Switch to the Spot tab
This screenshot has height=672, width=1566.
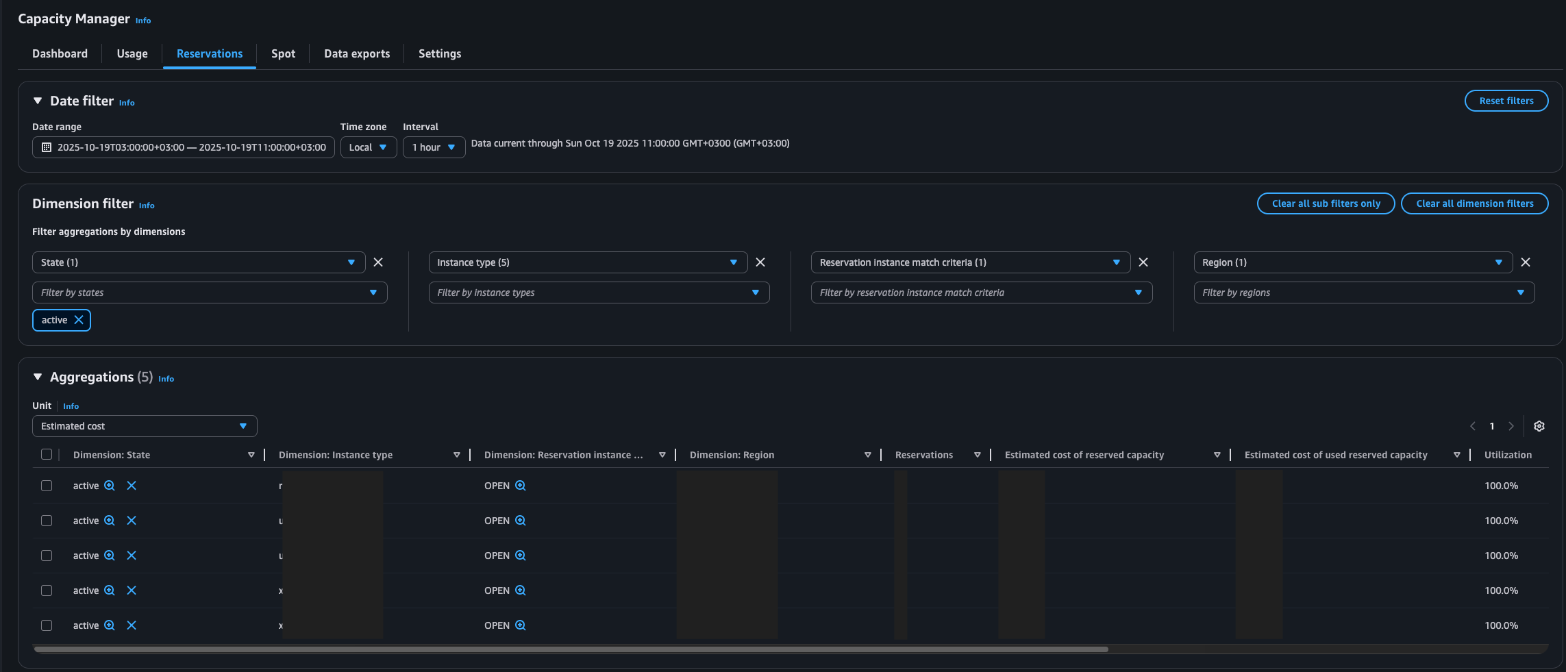click(x=283, y=53)
